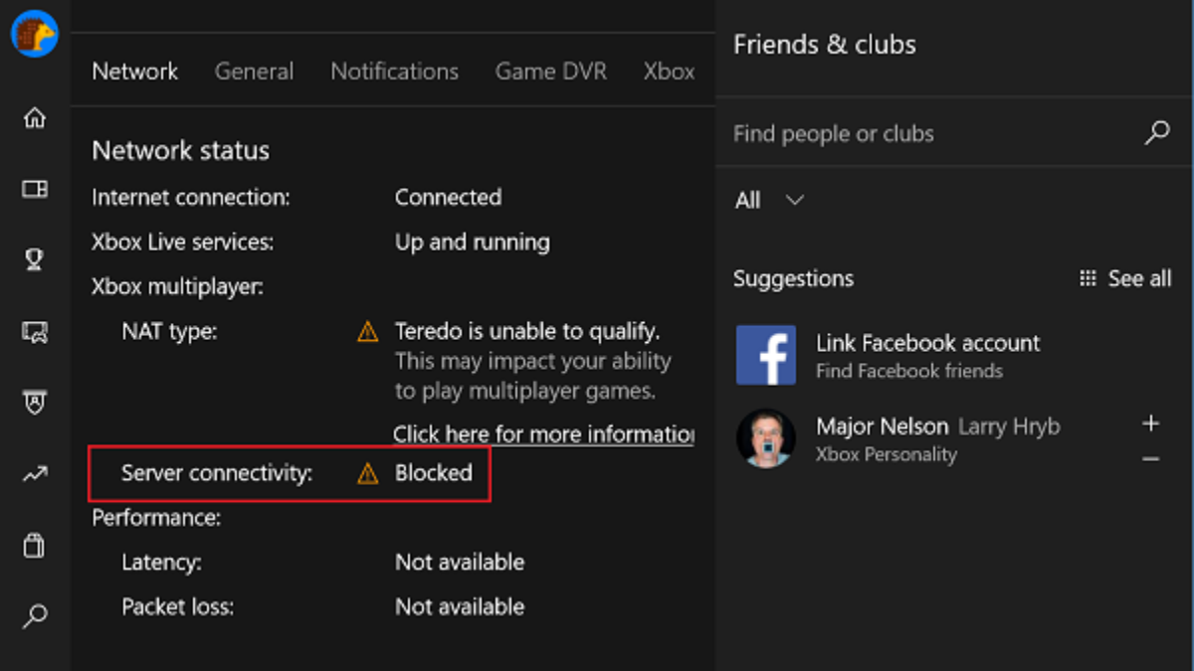Expand the All friends filter dropdown

point(769,200)
